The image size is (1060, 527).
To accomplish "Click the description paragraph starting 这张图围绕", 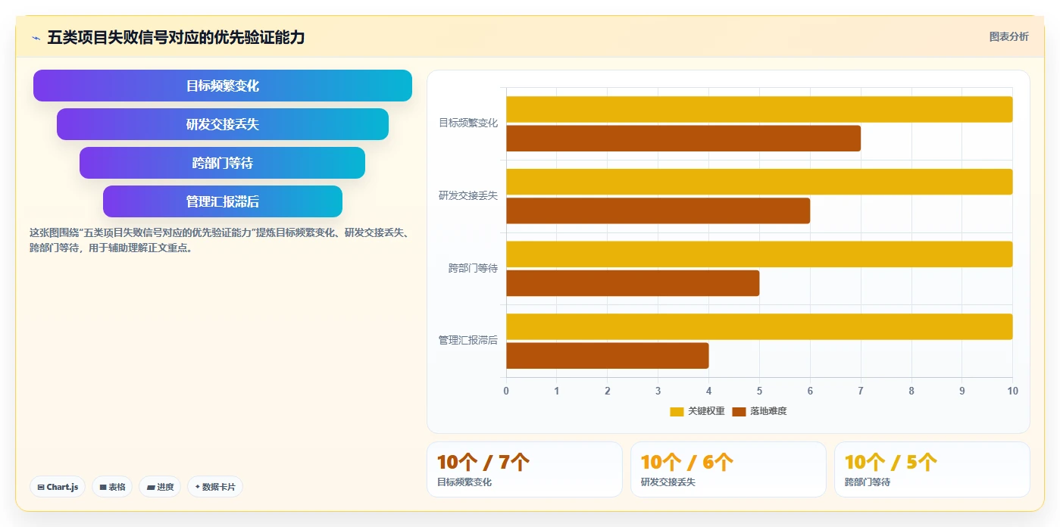I will click(x=220, y=240).
